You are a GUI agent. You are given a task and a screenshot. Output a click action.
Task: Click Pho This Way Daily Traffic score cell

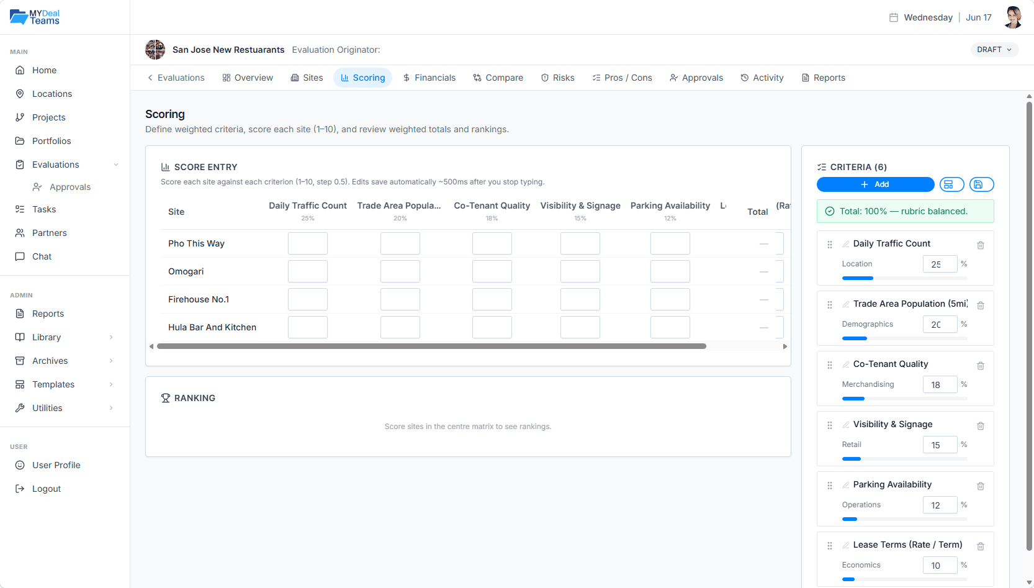pos(308,243)
